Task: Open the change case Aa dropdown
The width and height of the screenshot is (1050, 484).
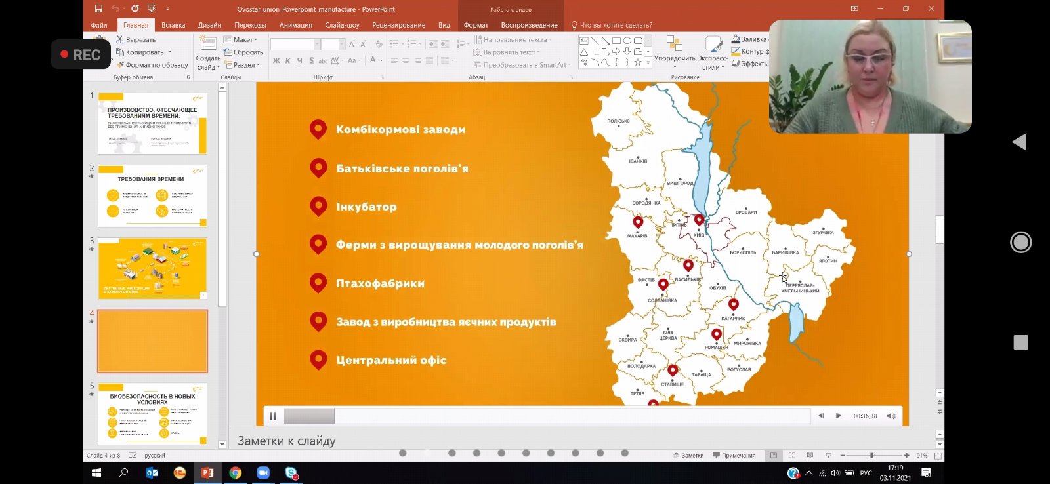Action: coord(353,60)
